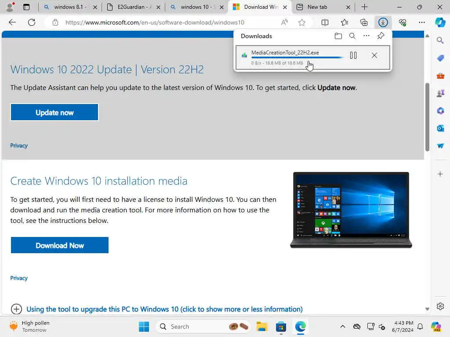Image resolution: width=450 pixels, height=337 pixels.
Task: Open Microsoft Edge taskbar icon
Action: (x=300, y=326)
